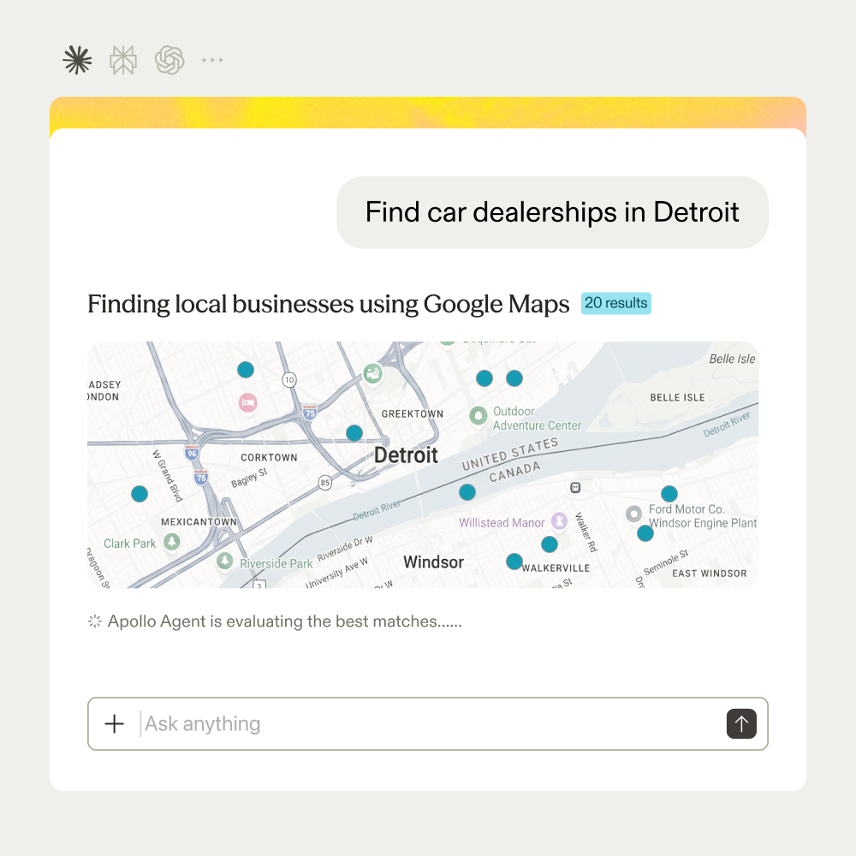Click the I-96 highway shield
This screenshot has width=856, height=856.
coord(192,453)
